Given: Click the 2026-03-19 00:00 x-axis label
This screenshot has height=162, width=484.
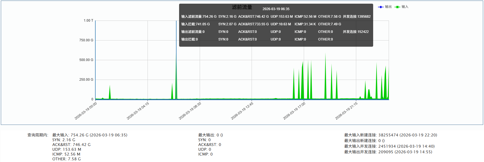Looking at the screenshot, I should (86, 111).
